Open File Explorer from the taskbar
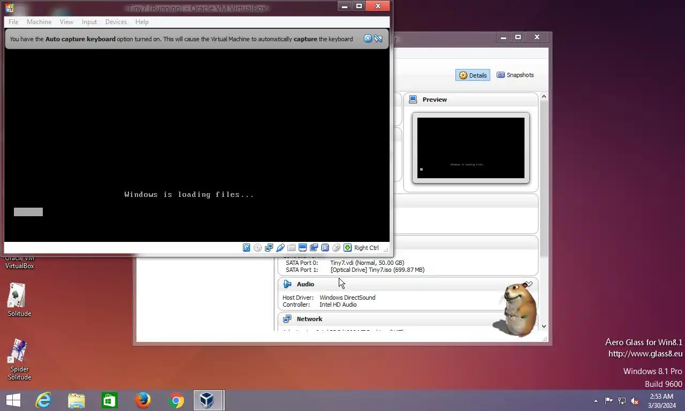 pos(77,400)
